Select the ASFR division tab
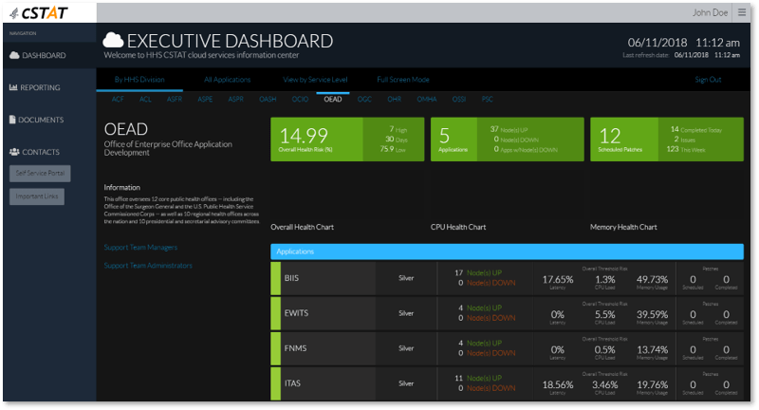Screen dimensions: 759x410 [x=175, y=100]
